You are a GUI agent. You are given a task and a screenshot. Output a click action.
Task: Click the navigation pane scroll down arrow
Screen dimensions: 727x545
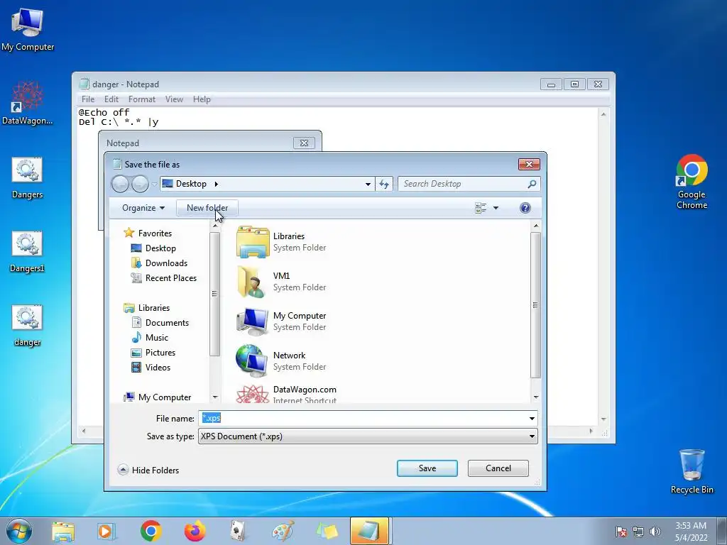[x=214, y=397]
